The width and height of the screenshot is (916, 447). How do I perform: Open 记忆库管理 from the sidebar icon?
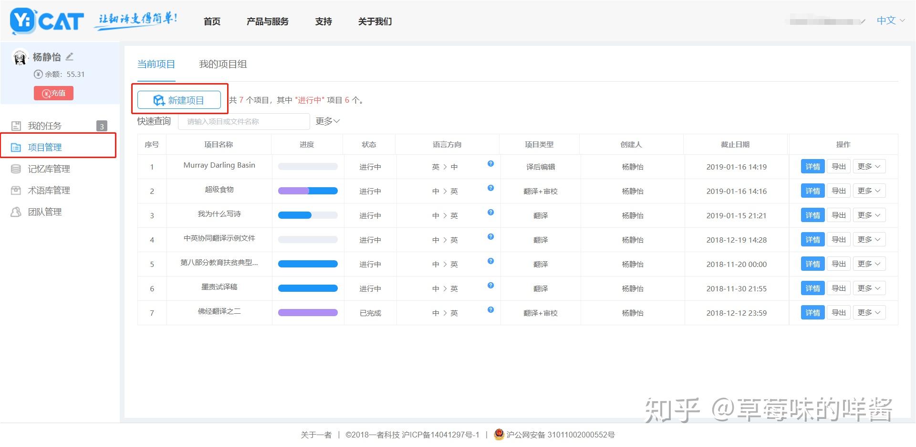click(17, 169)
